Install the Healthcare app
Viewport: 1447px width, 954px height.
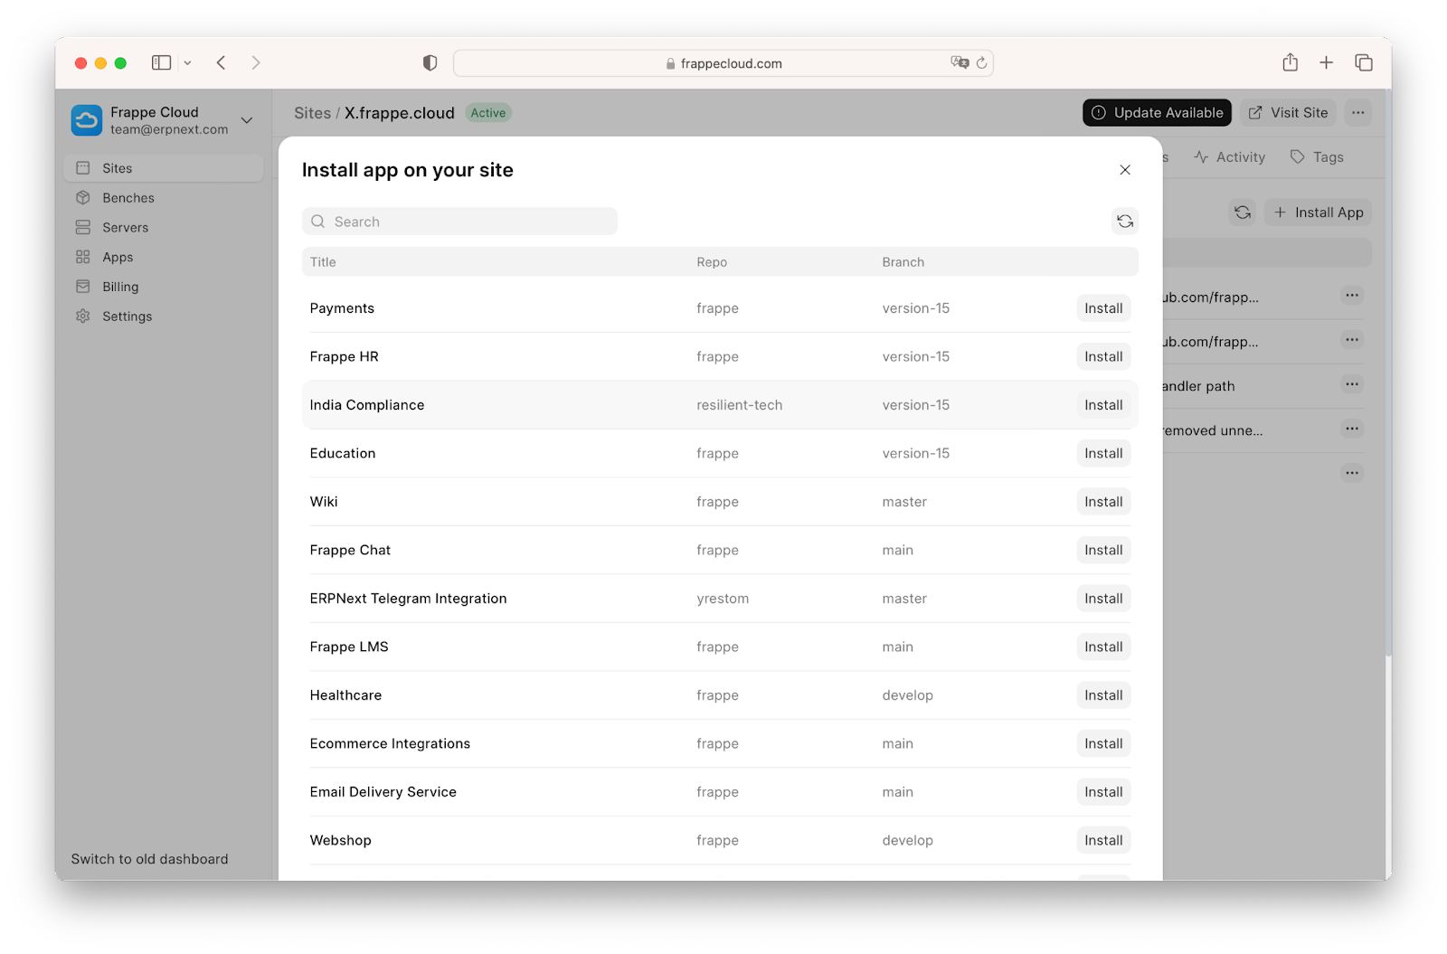(1103, 695)
